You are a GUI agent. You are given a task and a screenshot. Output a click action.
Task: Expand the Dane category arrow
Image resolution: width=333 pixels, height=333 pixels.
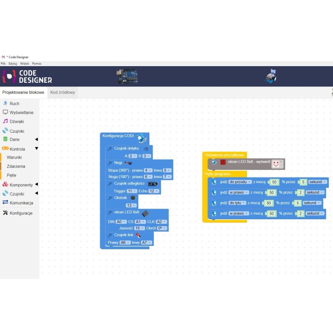pos(37,139)
